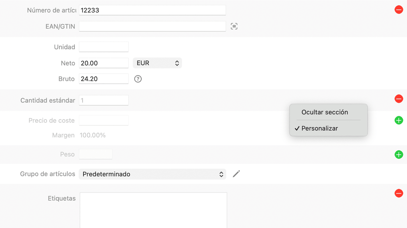
Task: Click the Número de artículo field containing 12233
Action: click(x=152, y=10)
